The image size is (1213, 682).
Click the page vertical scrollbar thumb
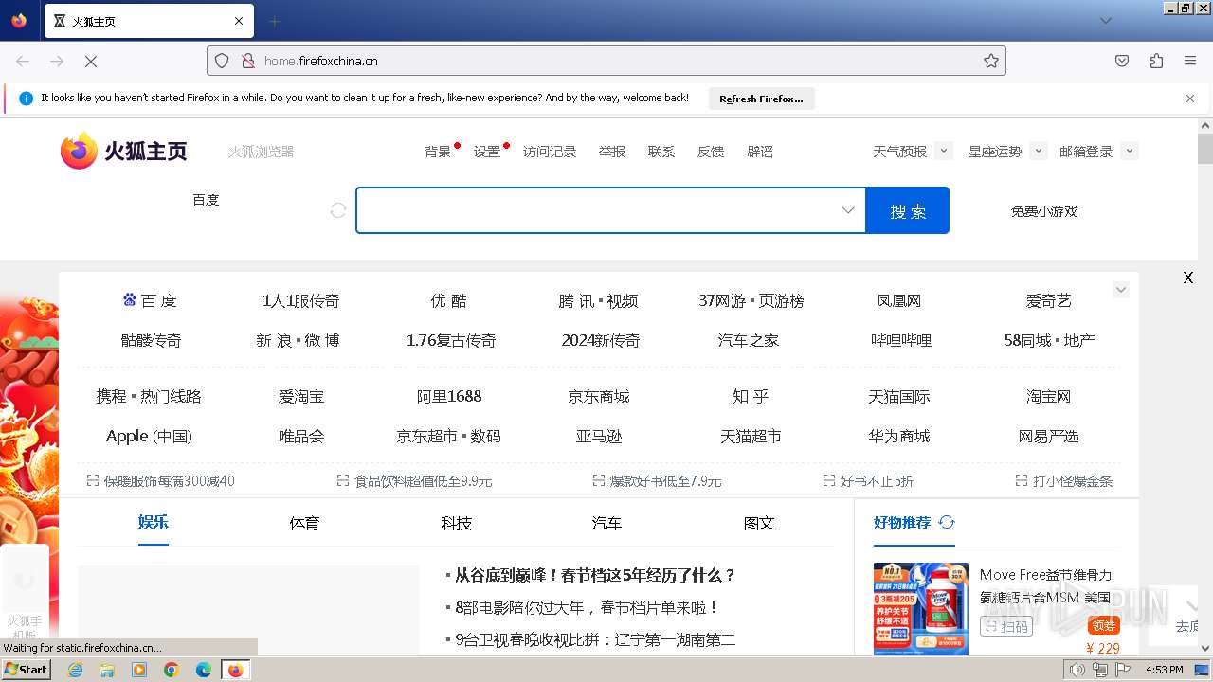(1204, 149)
